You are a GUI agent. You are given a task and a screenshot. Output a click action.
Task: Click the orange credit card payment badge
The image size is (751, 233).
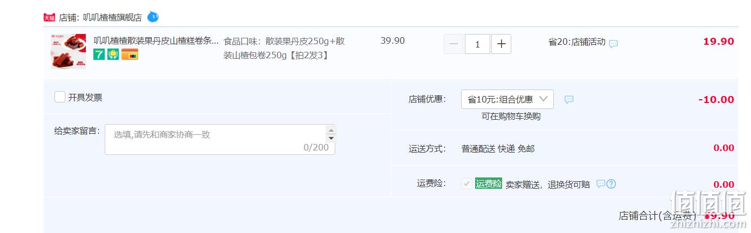click(130, 54)
